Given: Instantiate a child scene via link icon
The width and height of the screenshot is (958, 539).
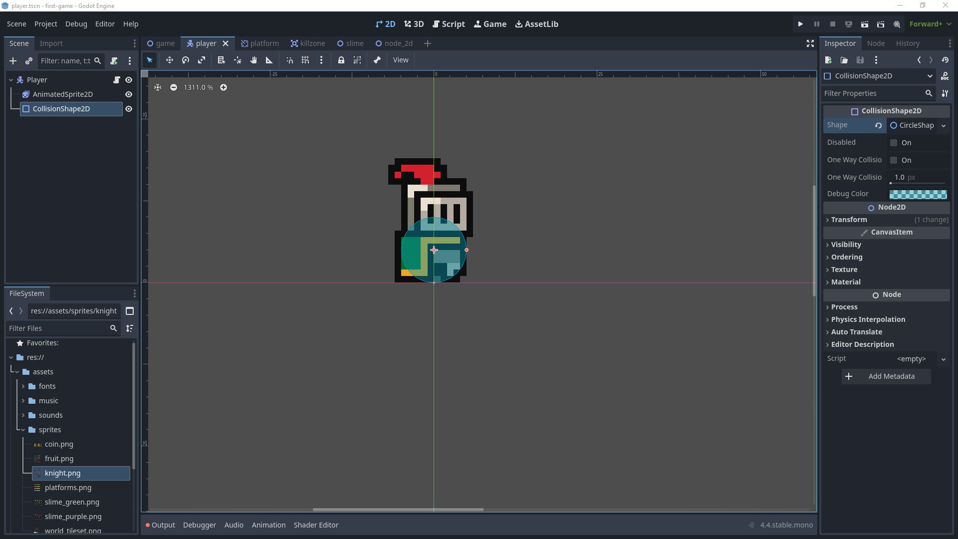Looking at the screenshot, I should coord(29,61).
